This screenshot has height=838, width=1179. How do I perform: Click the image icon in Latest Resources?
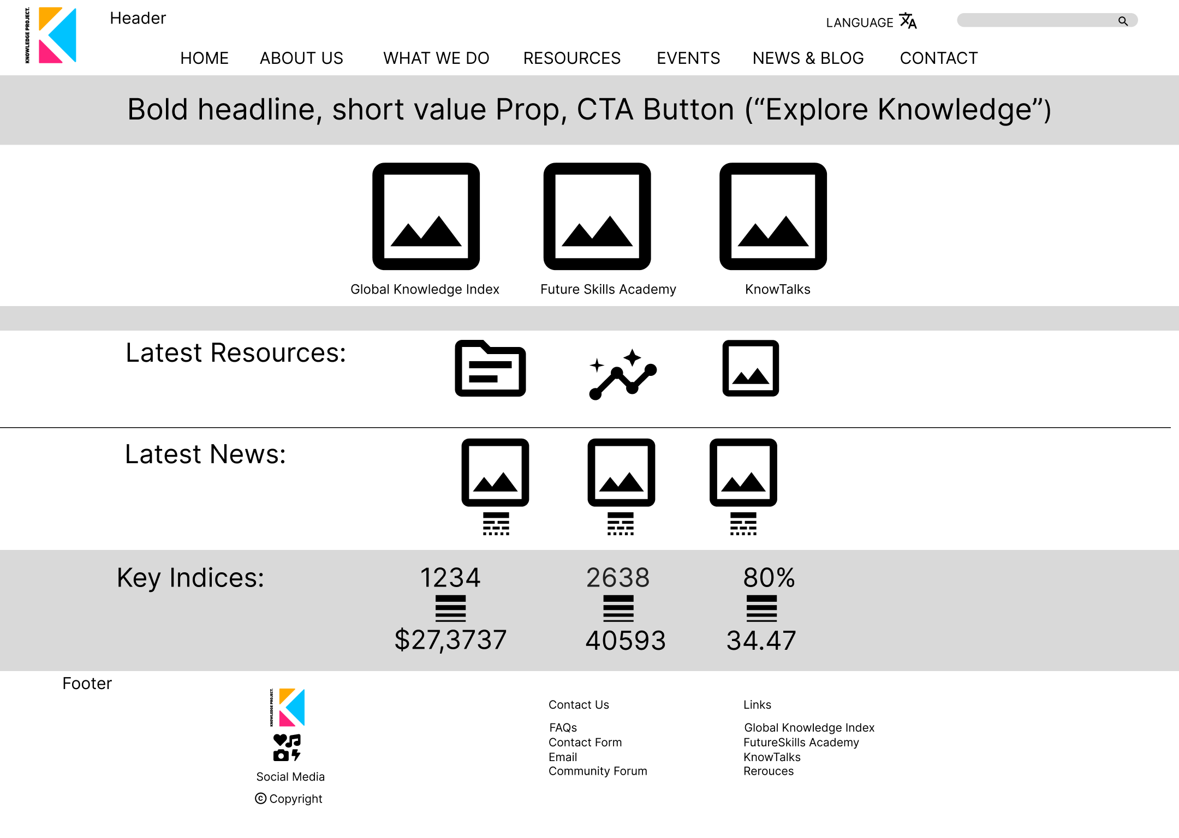click(x=751, y=368)
